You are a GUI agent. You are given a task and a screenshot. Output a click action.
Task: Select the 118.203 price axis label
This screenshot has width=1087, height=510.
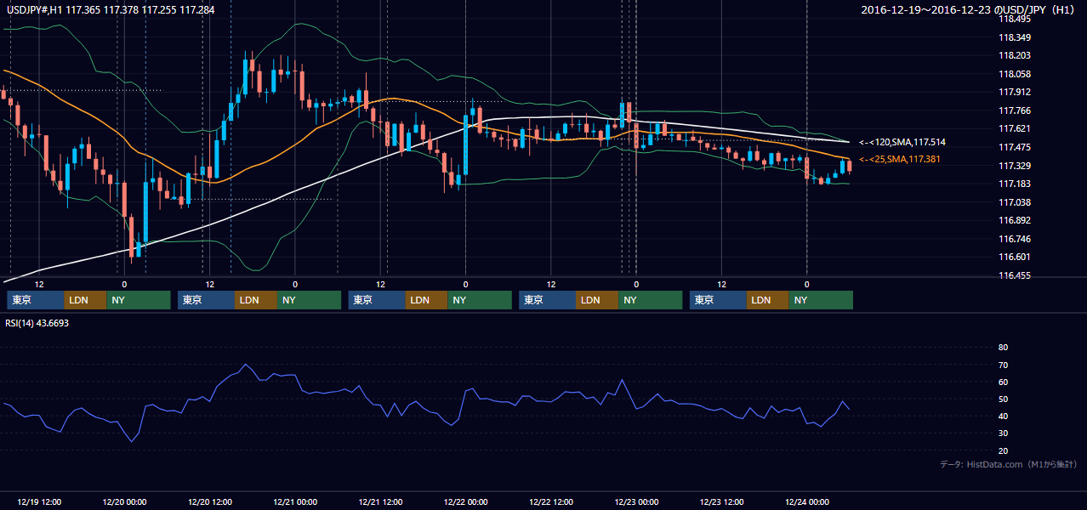[x=1015, y=55]
